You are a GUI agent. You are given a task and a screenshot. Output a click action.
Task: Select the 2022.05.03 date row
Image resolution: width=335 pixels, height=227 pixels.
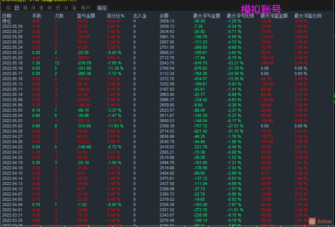[x=12, y=121]
